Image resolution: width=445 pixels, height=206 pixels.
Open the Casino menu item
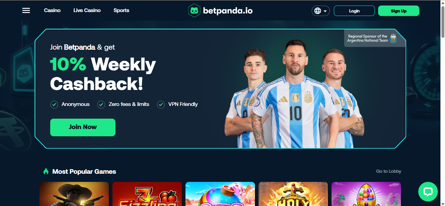click(52, 10)
